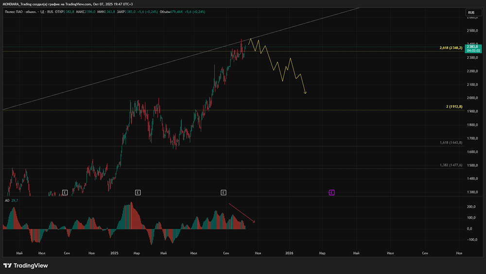The height and width of the screenshot is (274, 486).
Task: Click the ЗАКР close price value
Action: [130, 12]
